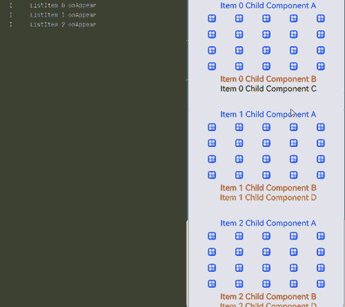The height and width of the screenshot is (307, 345).
Task: Click first grid icon in Item 2's bottom row
Action: coord(212,284)
